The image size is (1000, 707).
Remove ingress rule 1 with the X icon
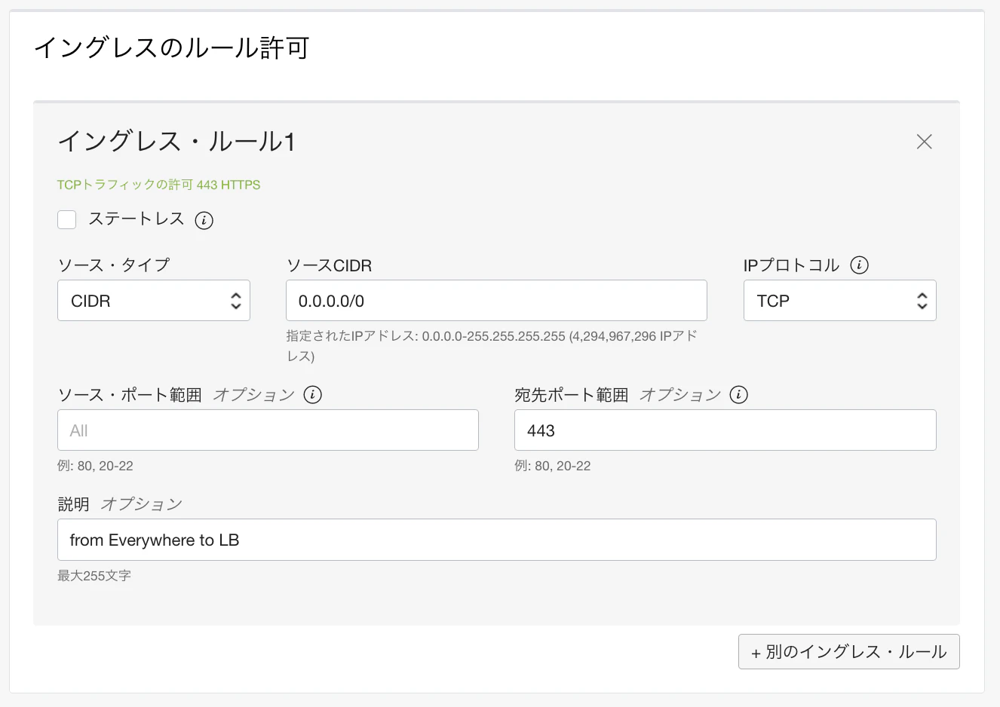pos(924,142)
